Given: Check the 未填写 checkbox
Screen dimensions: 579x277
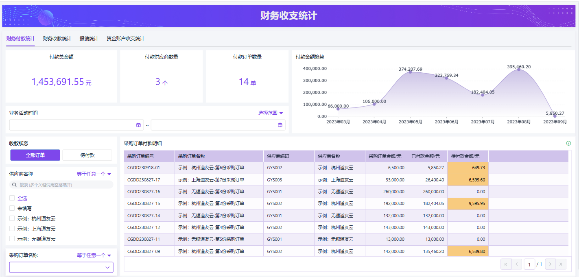Looking at the screenshot, I should (x=12, y=208).
